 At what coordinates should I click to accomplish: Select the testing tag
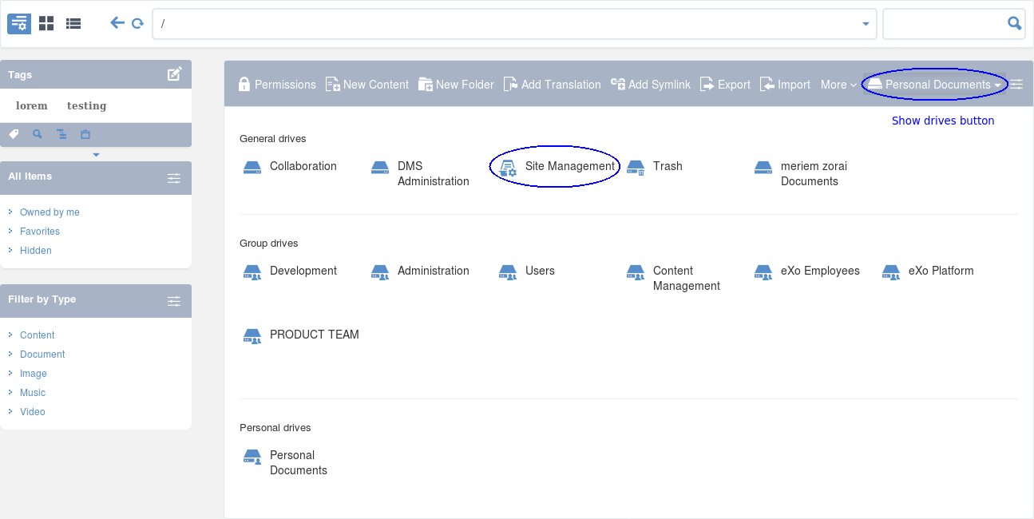[x=86, y=105]
